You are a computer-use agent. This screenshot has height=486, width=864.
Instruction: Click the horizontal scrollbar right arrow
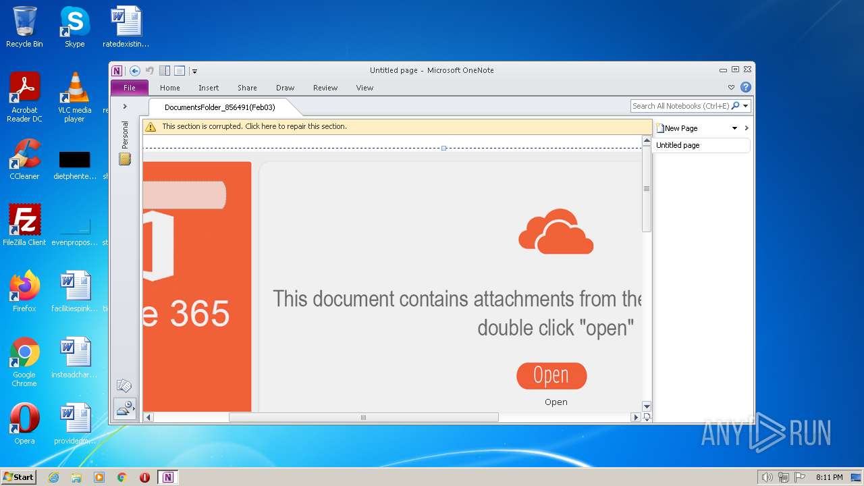635,417
